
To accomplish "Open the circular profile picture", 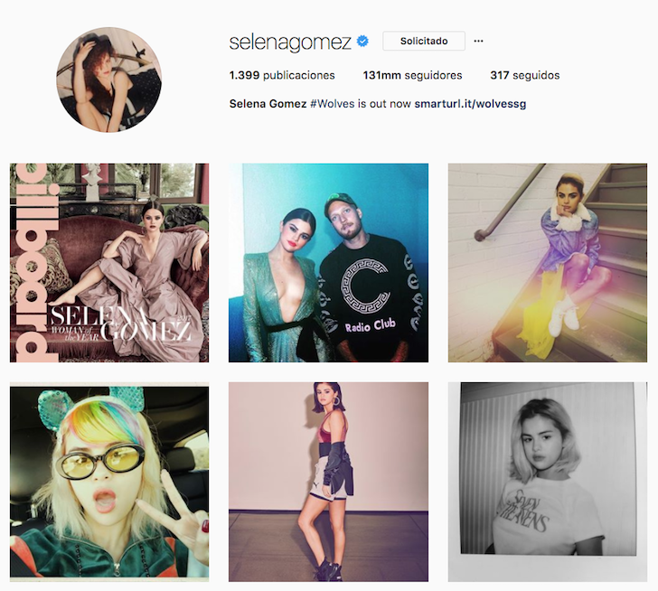I will [x=109, y=80].
